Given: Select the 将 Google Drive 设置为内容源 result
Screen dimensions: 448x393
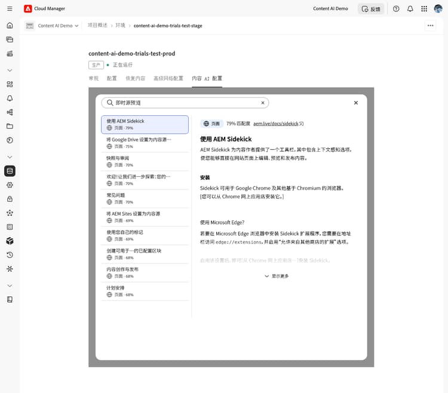Looking at the screenshot, I should pos(145,143).
